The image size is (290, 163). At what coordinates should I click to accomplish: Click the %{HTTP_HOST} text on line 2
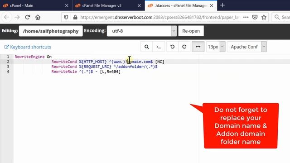click(x=93, y=62)
